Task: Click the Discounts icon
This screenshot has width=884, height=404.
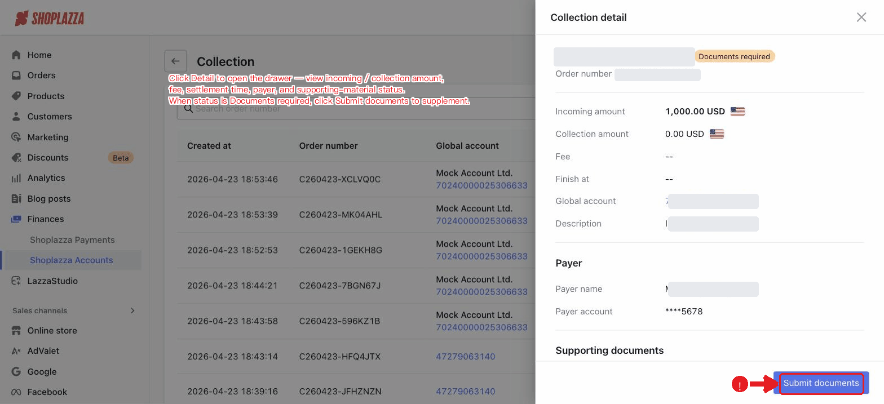Action: point(16,157)
